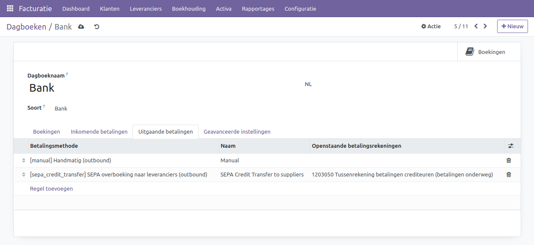The height and width of the screenshot is (245, 534).
Task: Open column options adjust icon
Action: (x=510, y=146)
